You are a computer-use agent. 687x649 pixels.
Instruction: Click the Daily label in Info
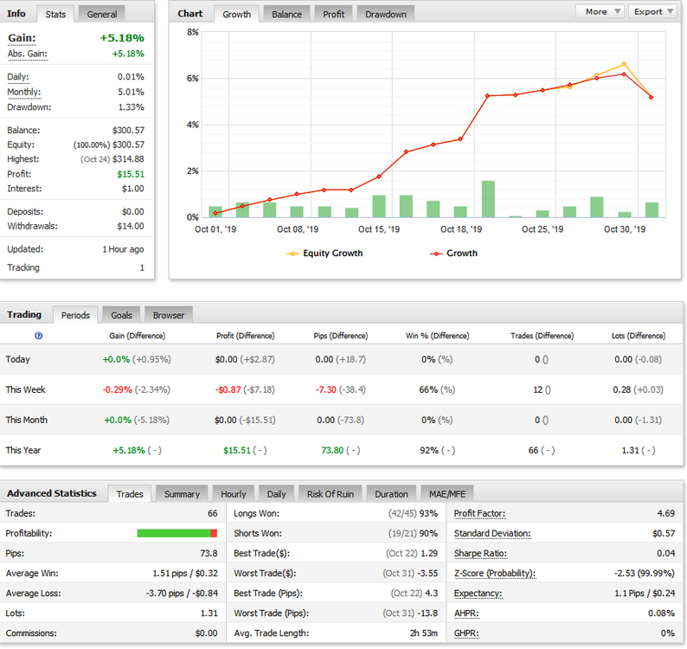[18, 77]
